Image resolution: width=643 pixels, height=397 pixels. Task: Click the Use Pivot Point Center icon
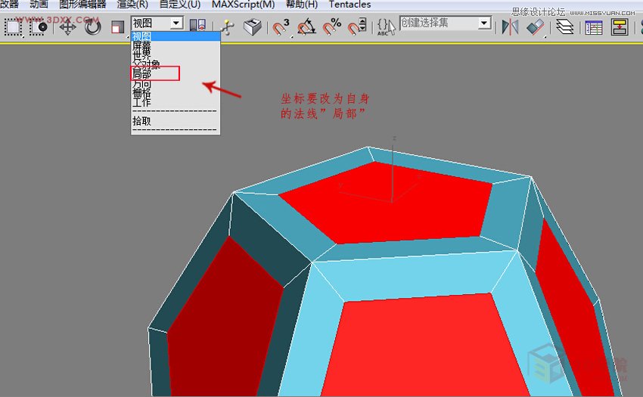(x=197, y=25)
